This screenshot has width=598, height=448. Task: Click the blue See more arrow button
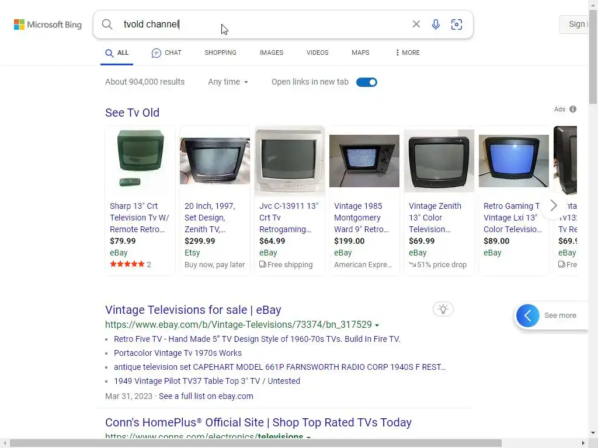click(x=528, y=316)
